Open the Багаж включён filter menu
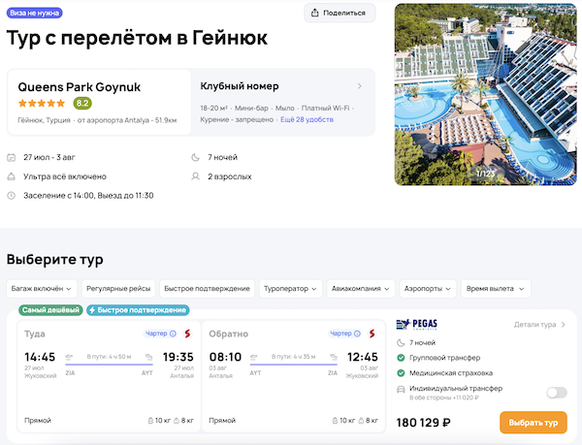This screenshot has width=582, height=445. [41, 288]
